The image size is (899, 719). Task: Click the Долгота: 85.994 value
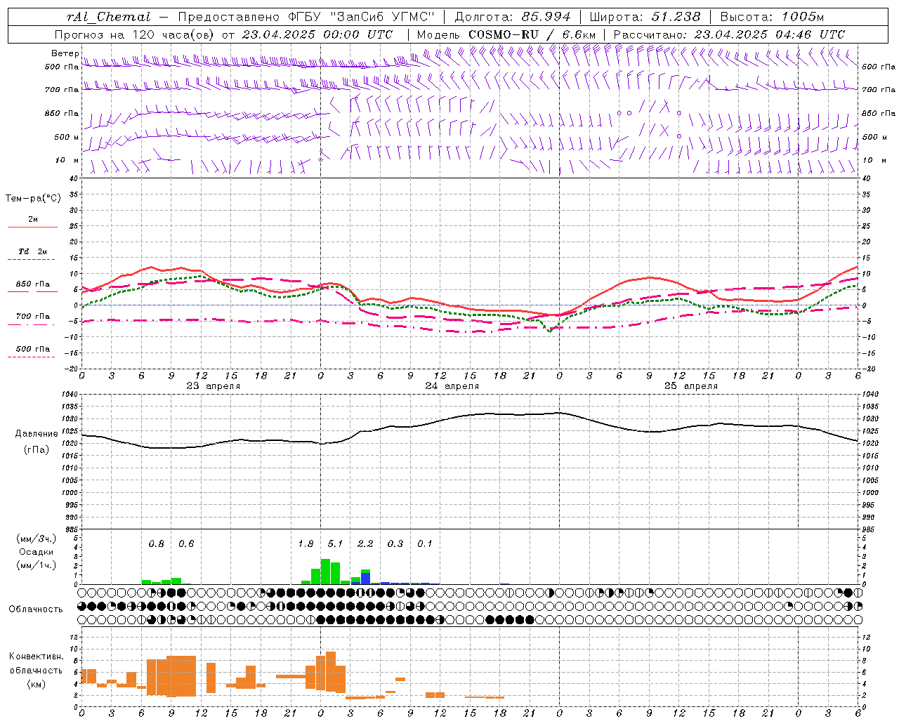[513, 17]
